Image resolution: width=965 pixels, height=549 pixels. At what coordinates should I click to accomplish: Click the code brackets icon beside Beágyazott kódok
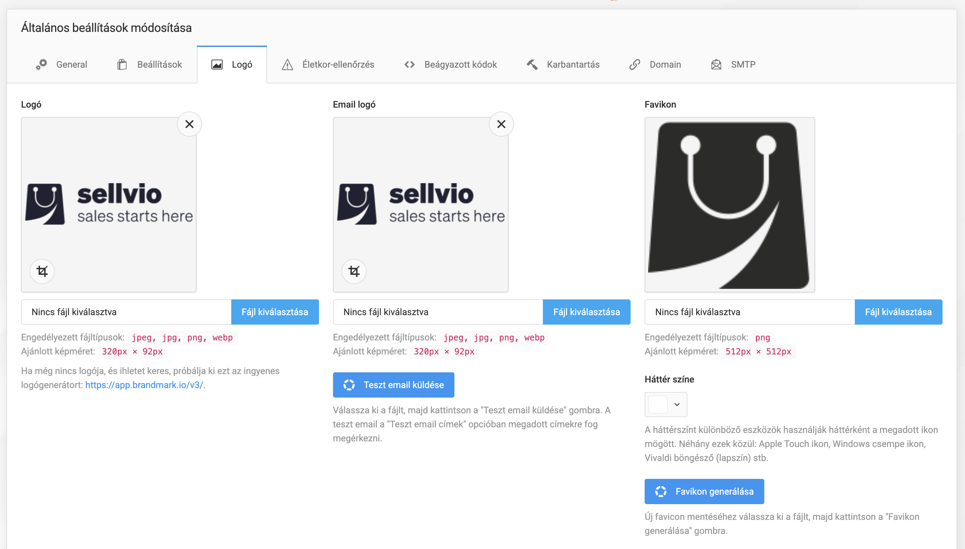coord(410,65)
